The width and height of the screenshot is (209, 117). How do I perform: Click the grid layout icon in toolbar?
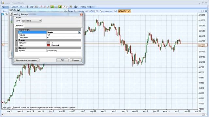click(x=36, y=7)
